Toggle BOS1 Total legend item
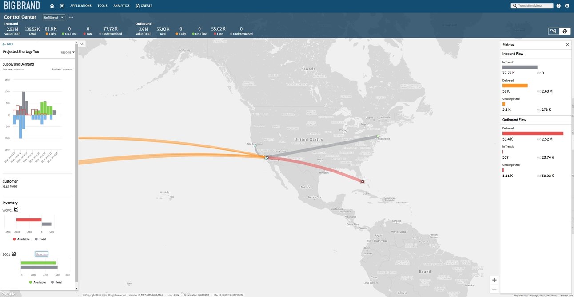574x297 pixels. (x=56, y=282)
